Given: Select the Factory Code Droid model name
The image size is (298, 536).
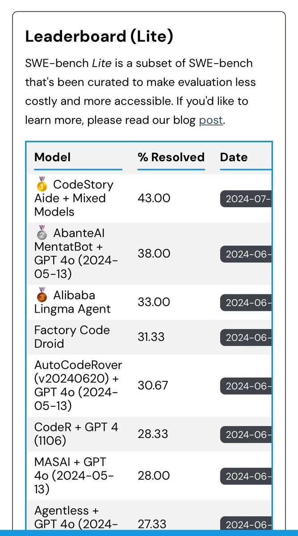Looking at the screenshot, I should point(72,337).
